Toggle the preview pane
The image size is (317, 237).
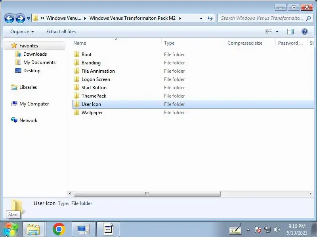[290, 32]
